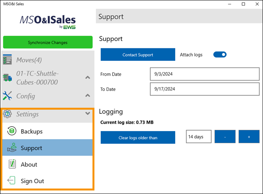Click the 14 days value box
The image size is (263, 194).
tap(199, 137)
